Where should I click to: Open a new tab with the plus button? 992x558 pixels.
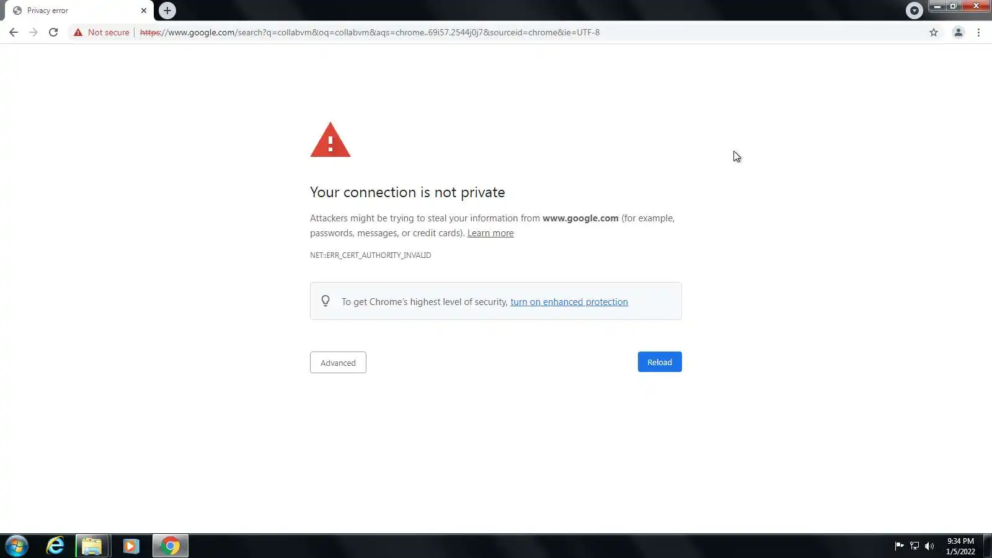coord(167,11)
